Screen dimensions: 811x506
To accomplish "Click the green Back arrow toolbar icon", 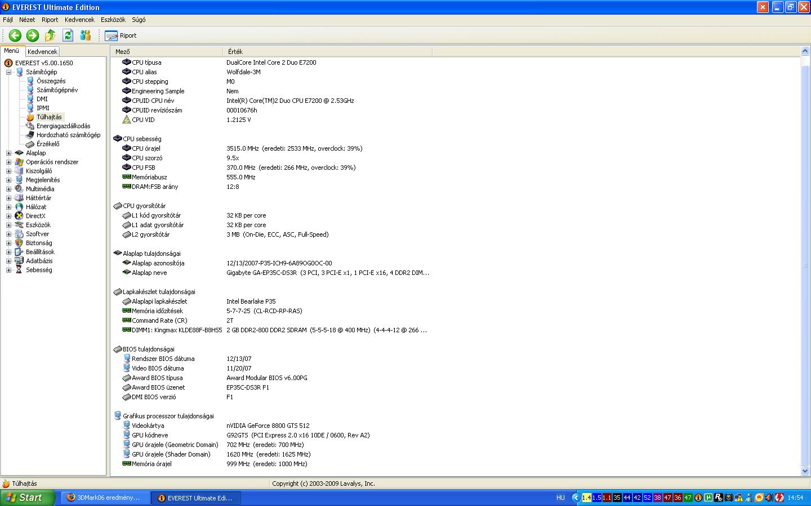I will pos(15,35).
